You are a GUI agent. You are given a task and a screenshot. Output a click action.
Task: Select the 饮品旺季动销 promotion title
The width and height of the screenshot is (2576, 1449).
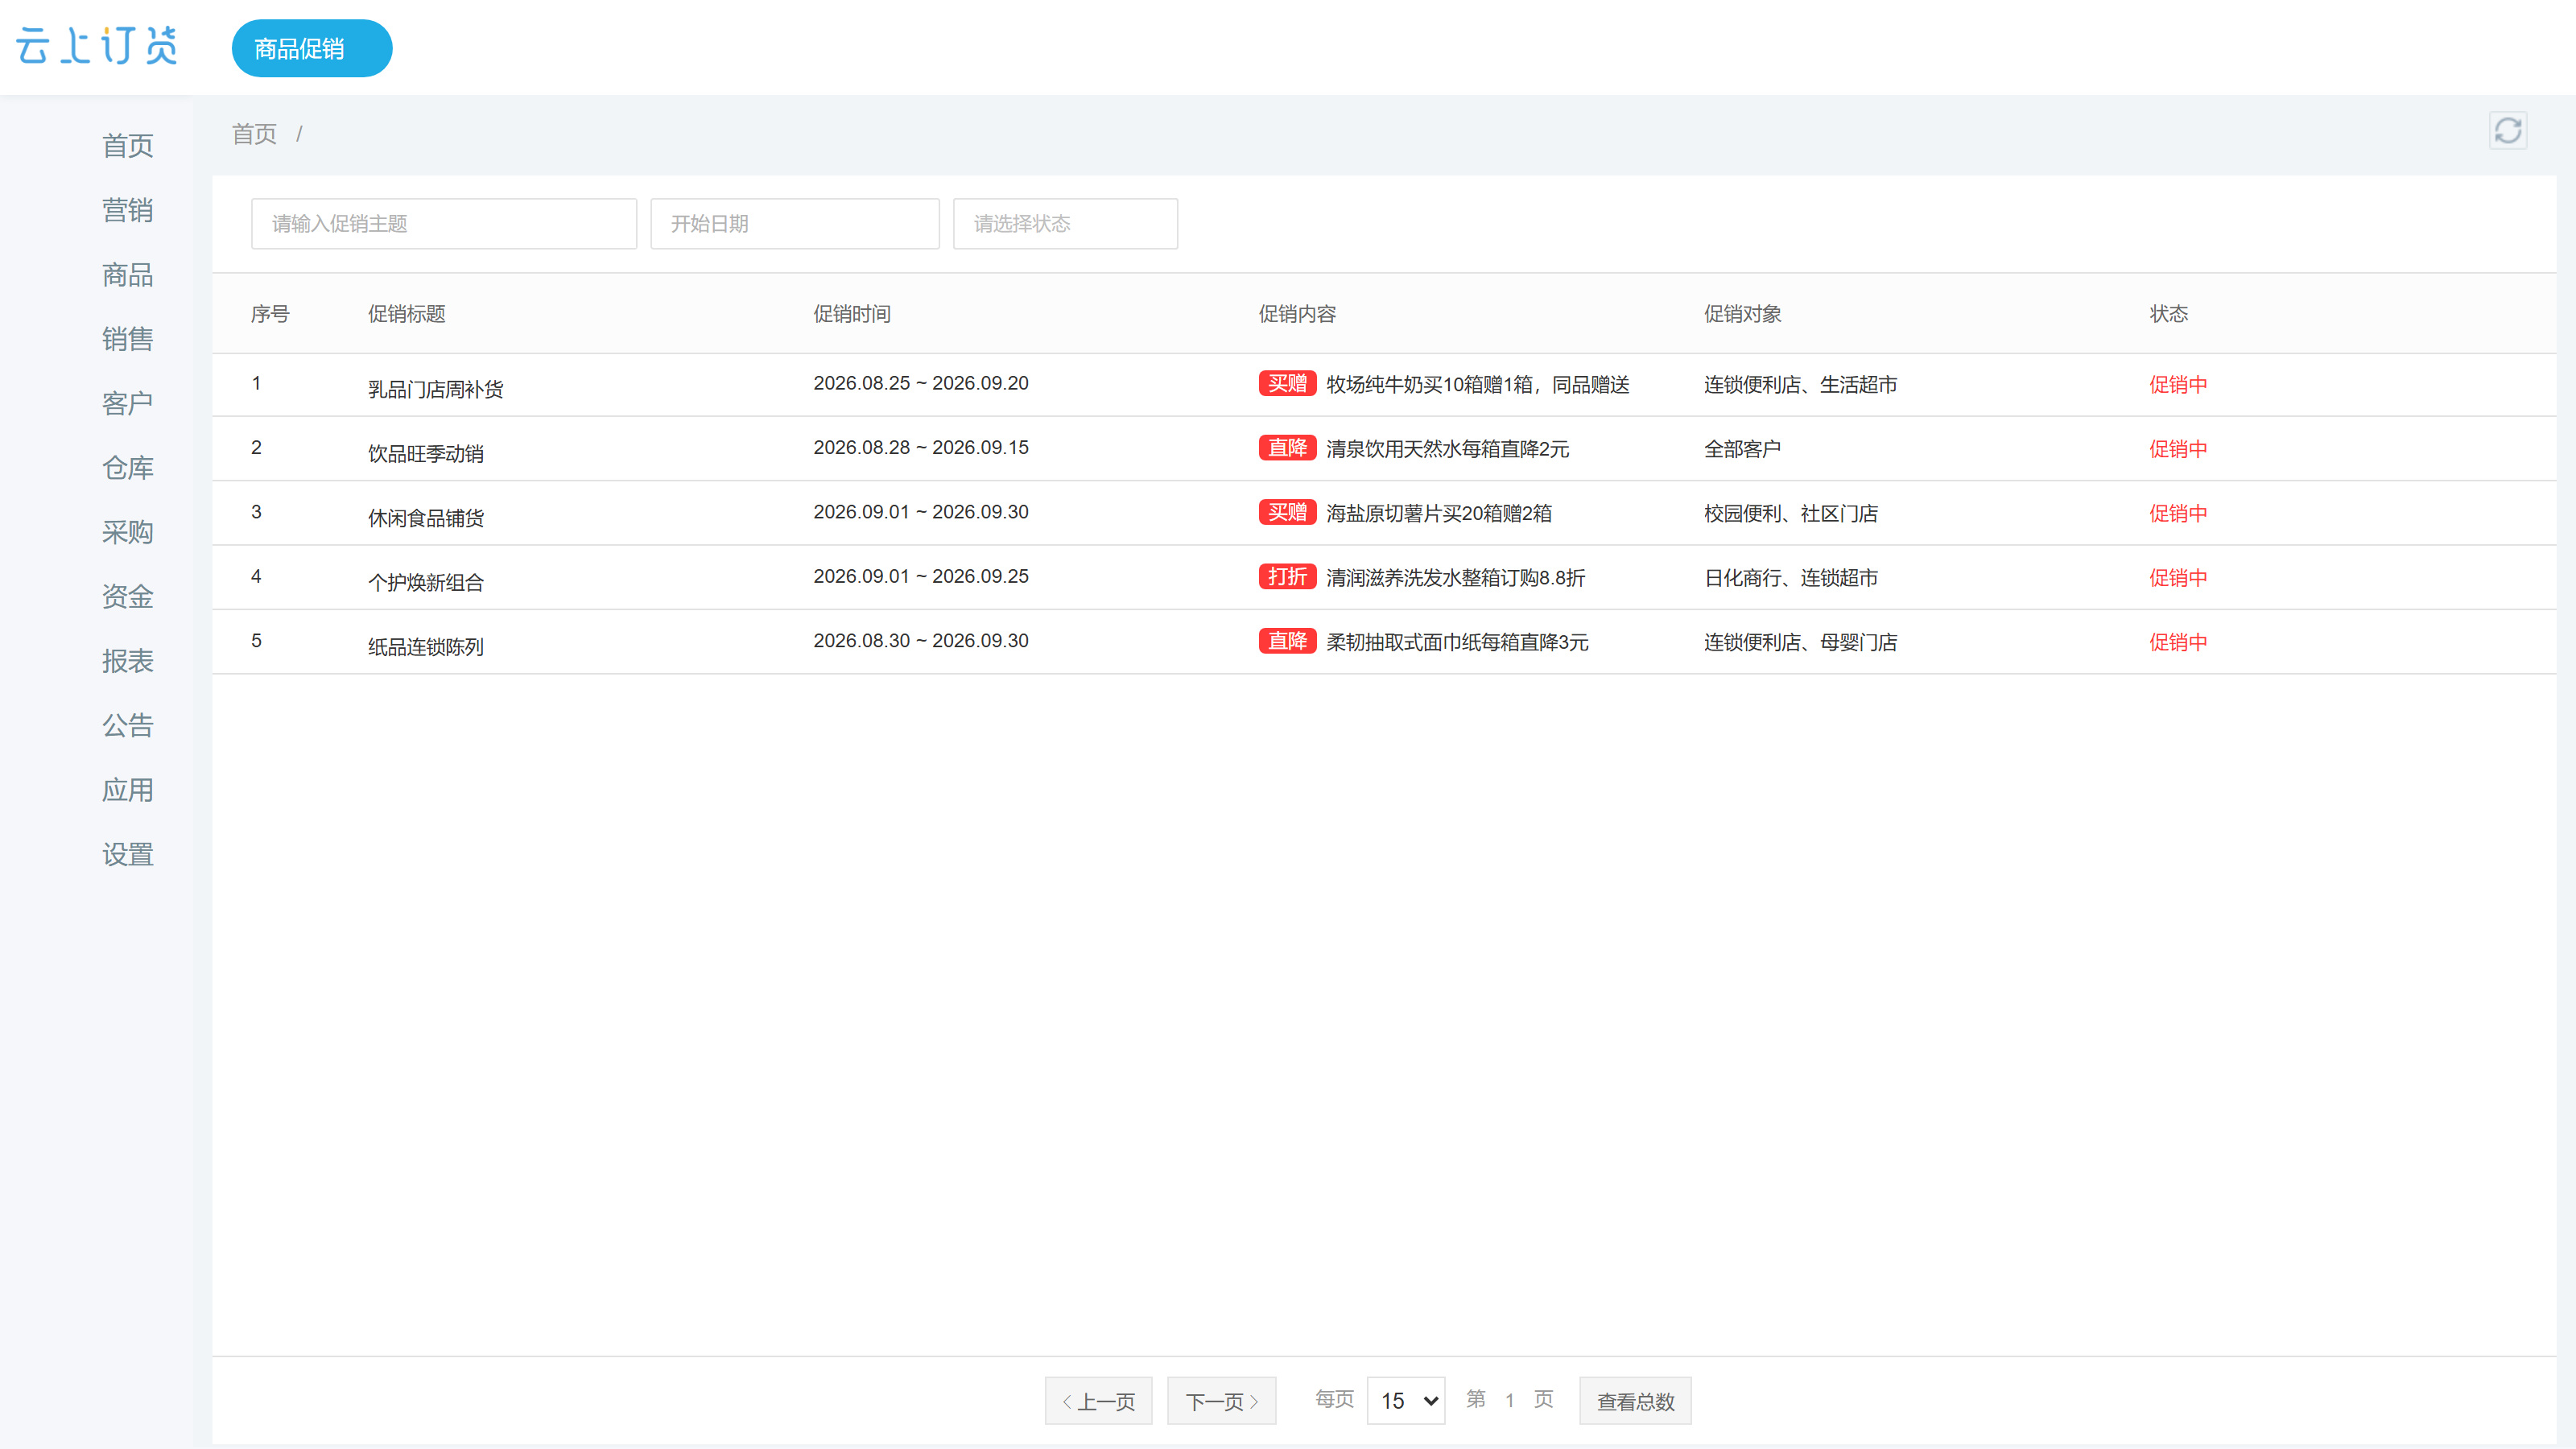click(x=426, y=454)
